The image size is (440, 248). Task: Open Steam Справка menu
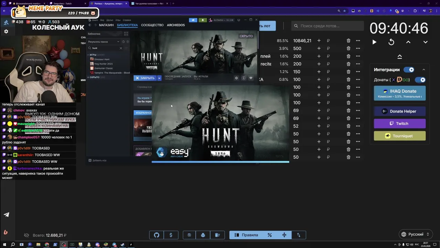127,20
